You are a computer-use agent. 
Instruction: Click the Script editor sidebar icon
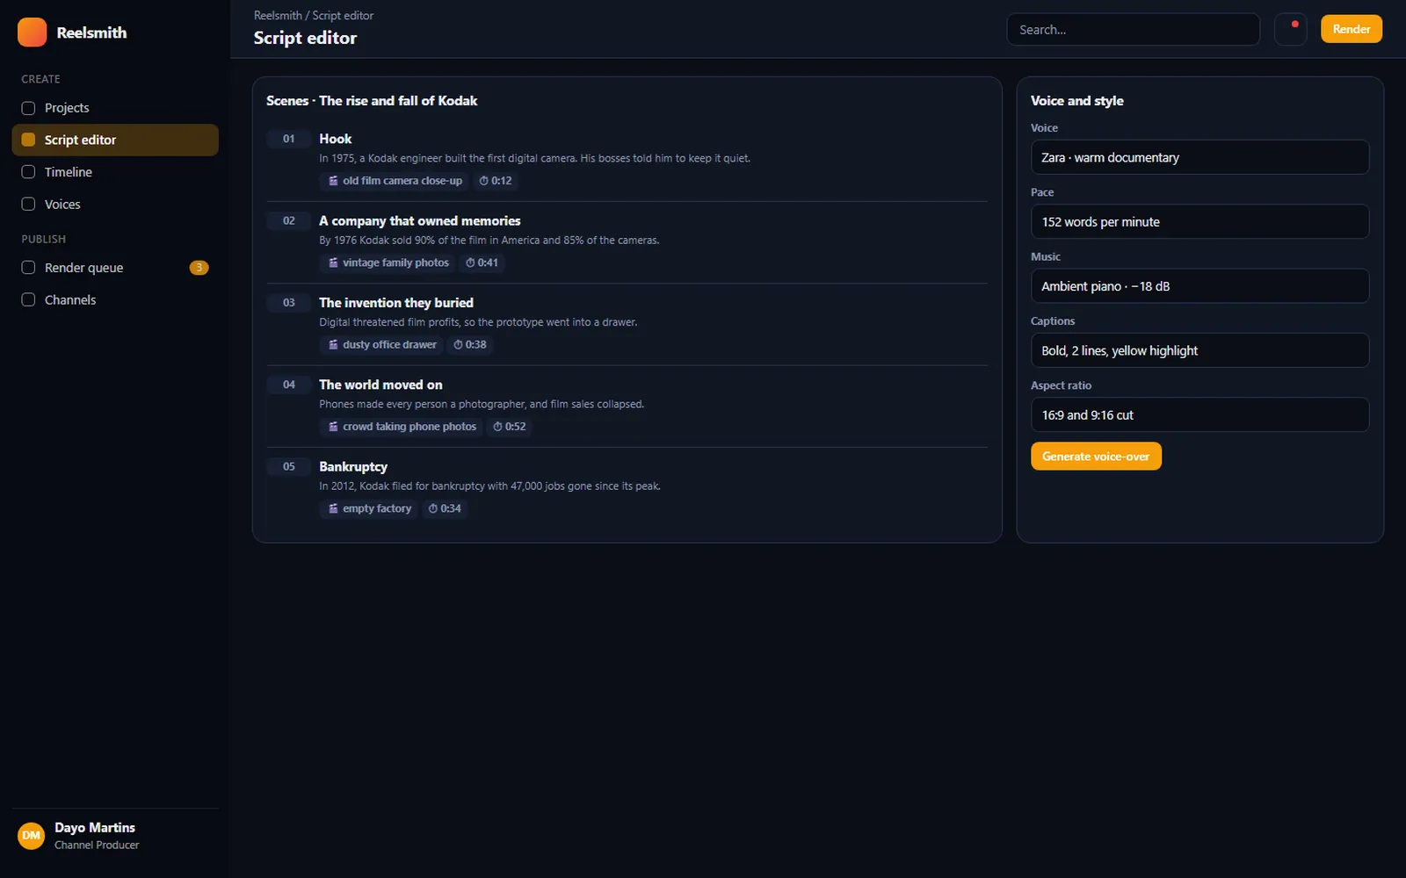(28, 140)
